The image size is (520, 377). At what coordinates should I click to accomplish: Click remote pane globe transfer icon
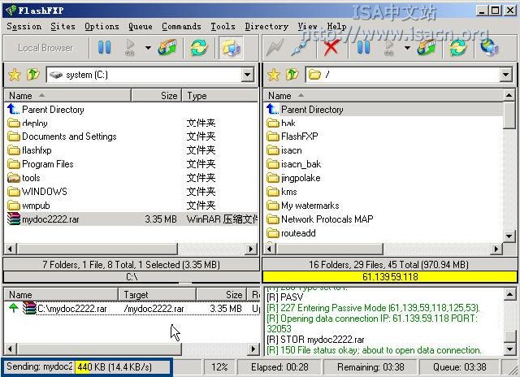pos(427,47)
